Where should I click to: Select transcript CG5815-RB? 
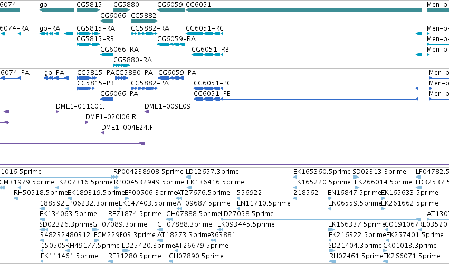88,44
